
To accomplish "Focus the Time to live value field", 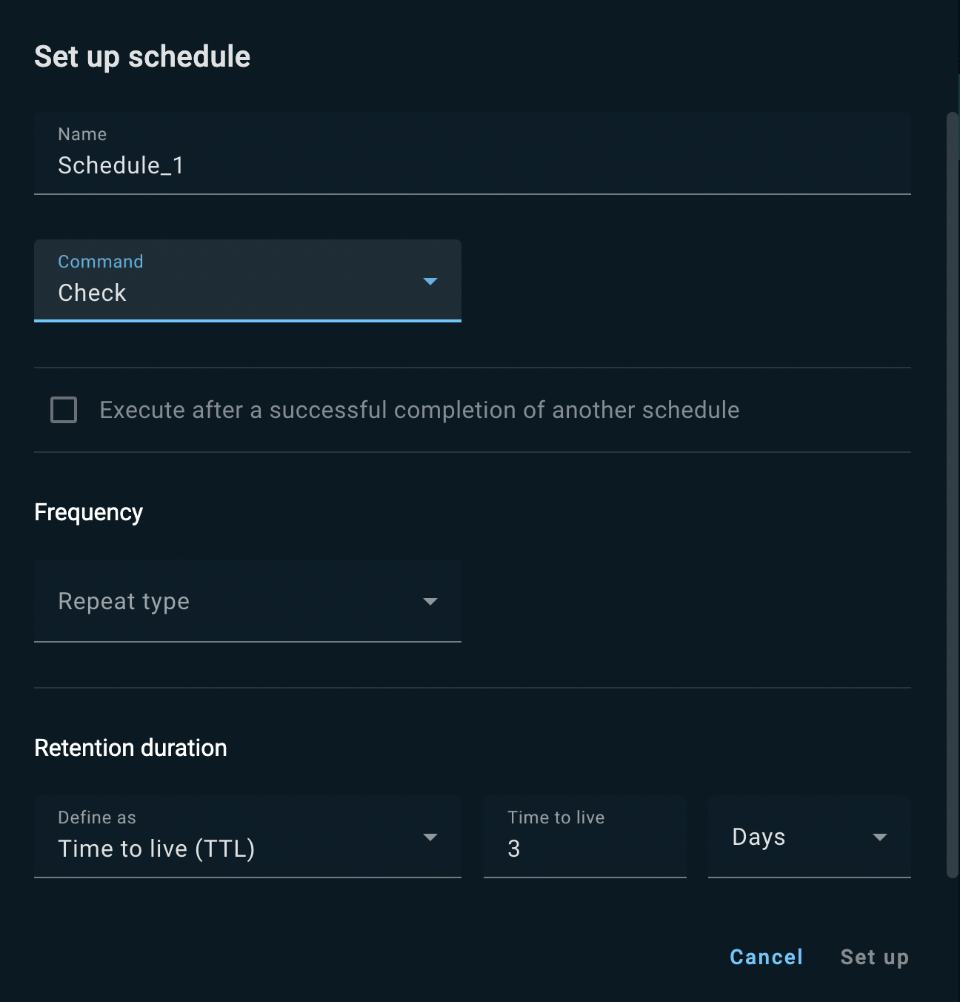I will (584, 848).
